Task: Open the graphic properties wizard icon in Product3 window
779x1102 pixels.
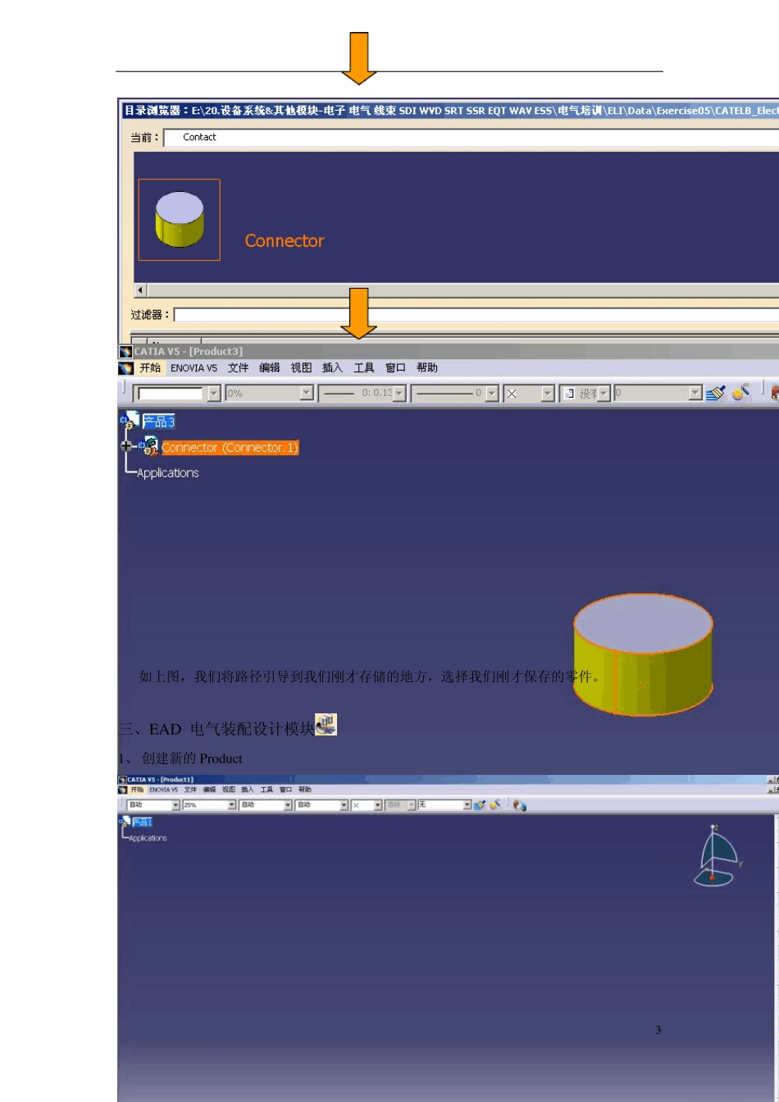Action: click(x=740, y=394)
